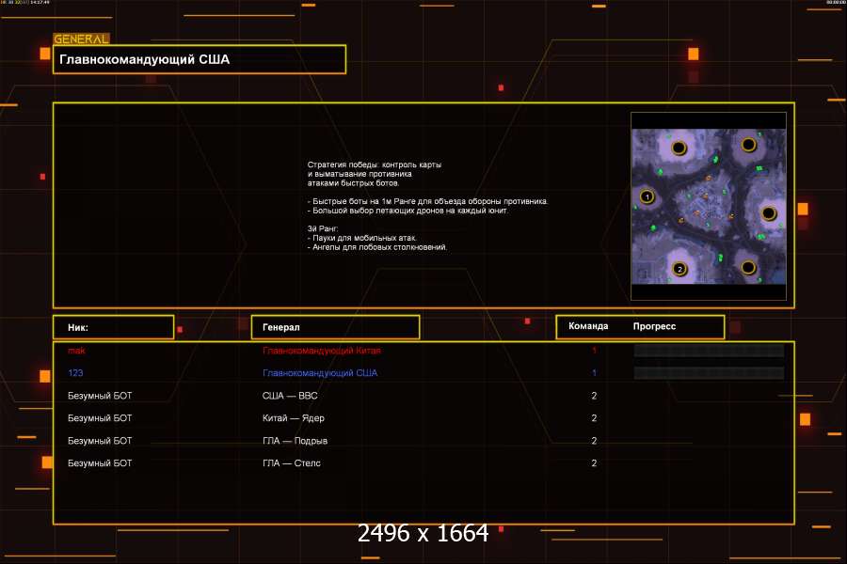
Task: Select the 'Генерал' column header
Action: [335, 327]
